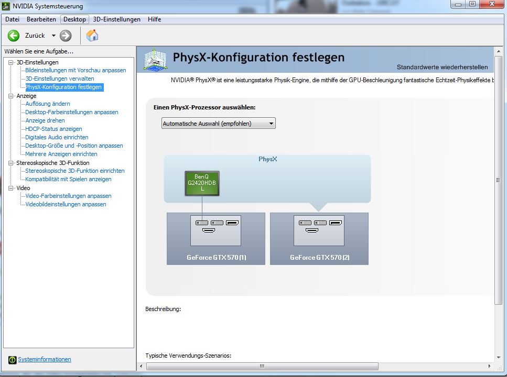Click the scroll up arrow
507x377 pixels.
498,51
